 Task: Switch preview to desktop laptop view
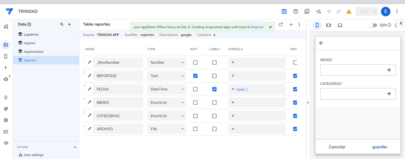click(x=340, y=25)
